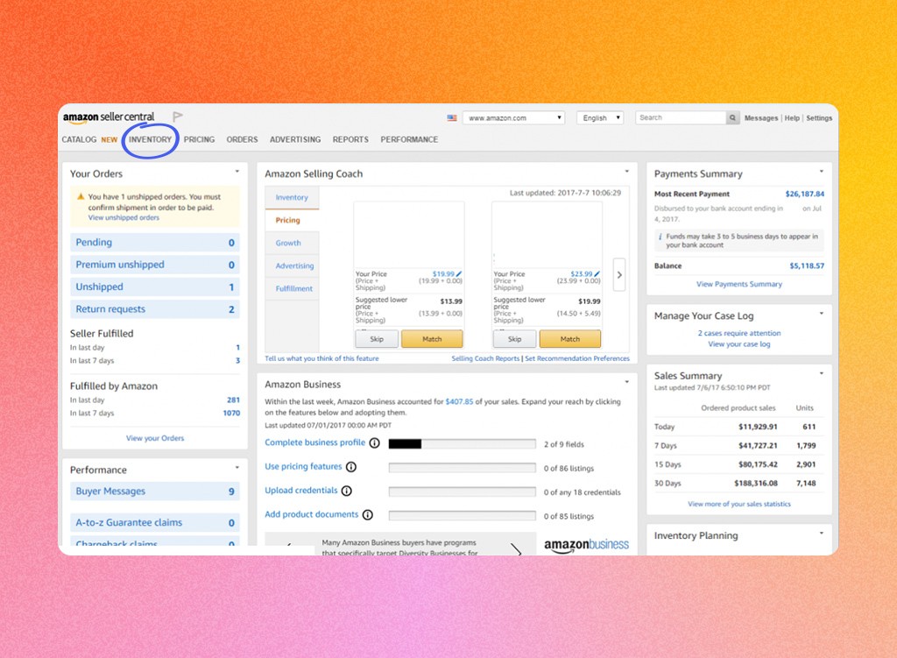Open info icon for Use pricing features
The width and height of the screenshot is (897, 658).
coord(351,467)
